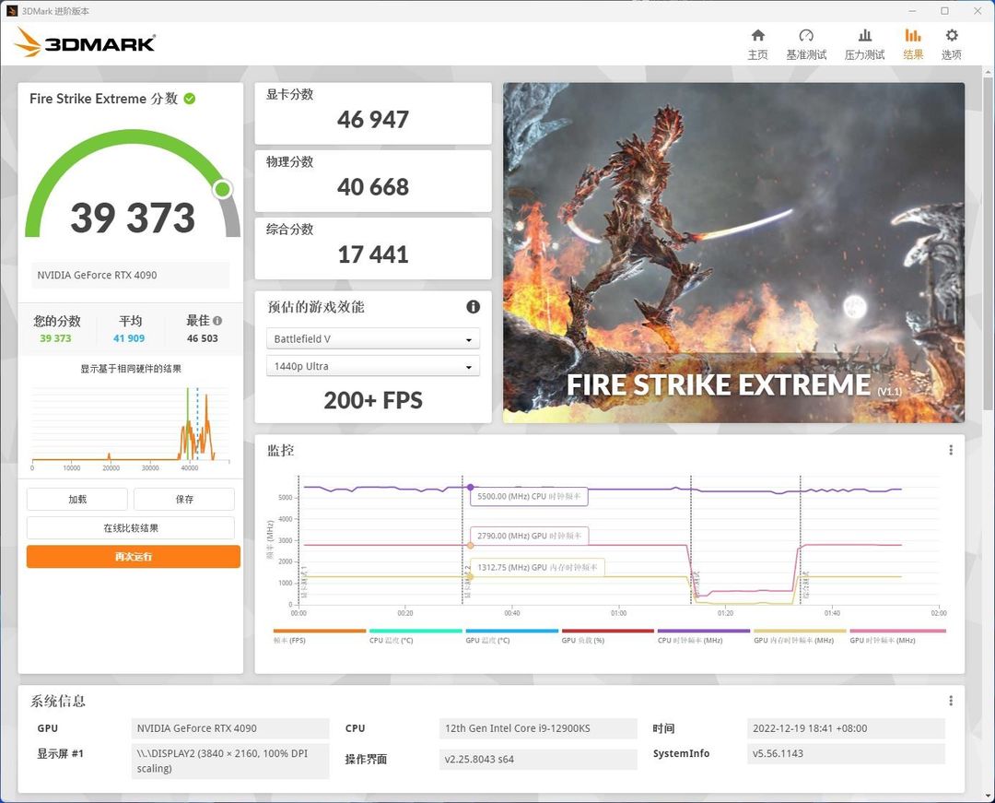The image size is (995, 803).
Task: Click DISPLAY2 3840 × 2160 display field
Action: (229, 761)
